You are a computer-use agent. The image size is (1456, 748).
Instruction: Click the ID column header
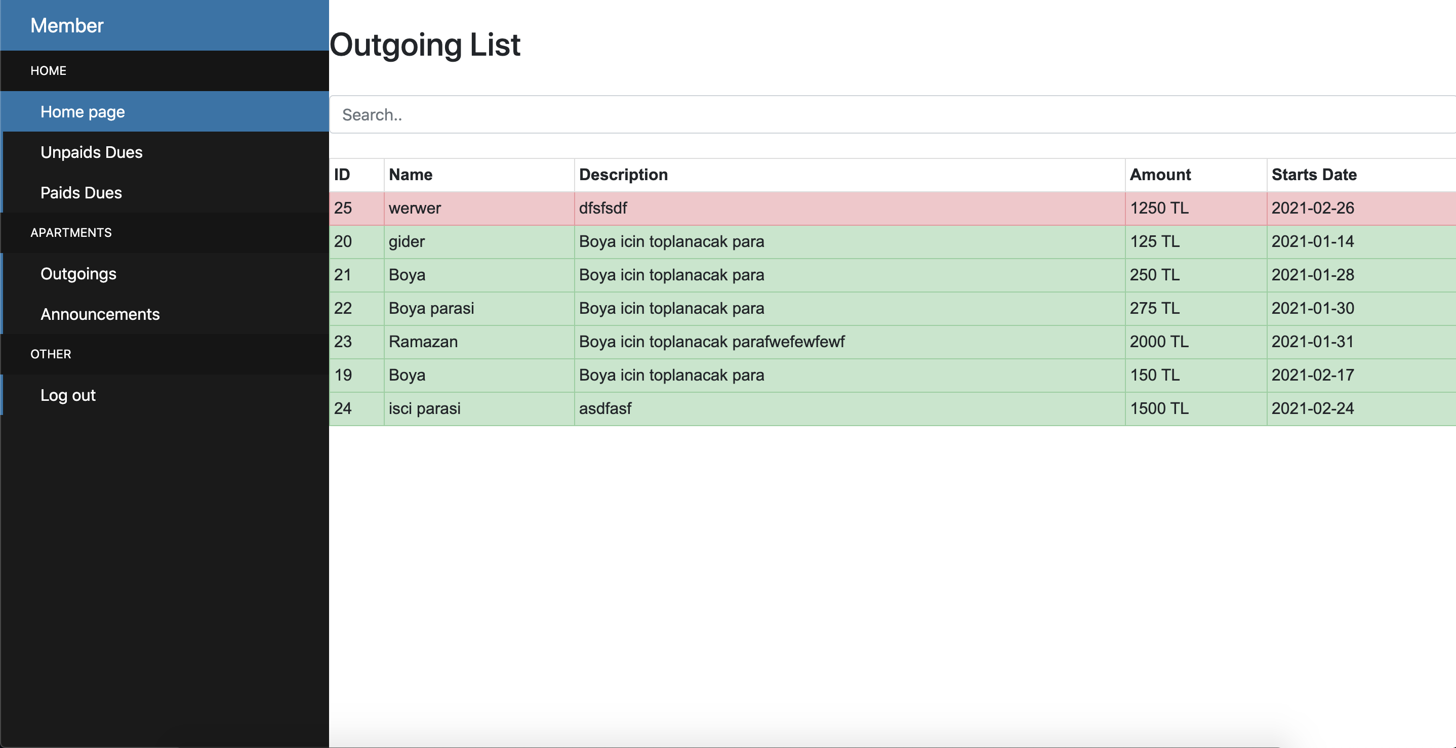[342, 175]
